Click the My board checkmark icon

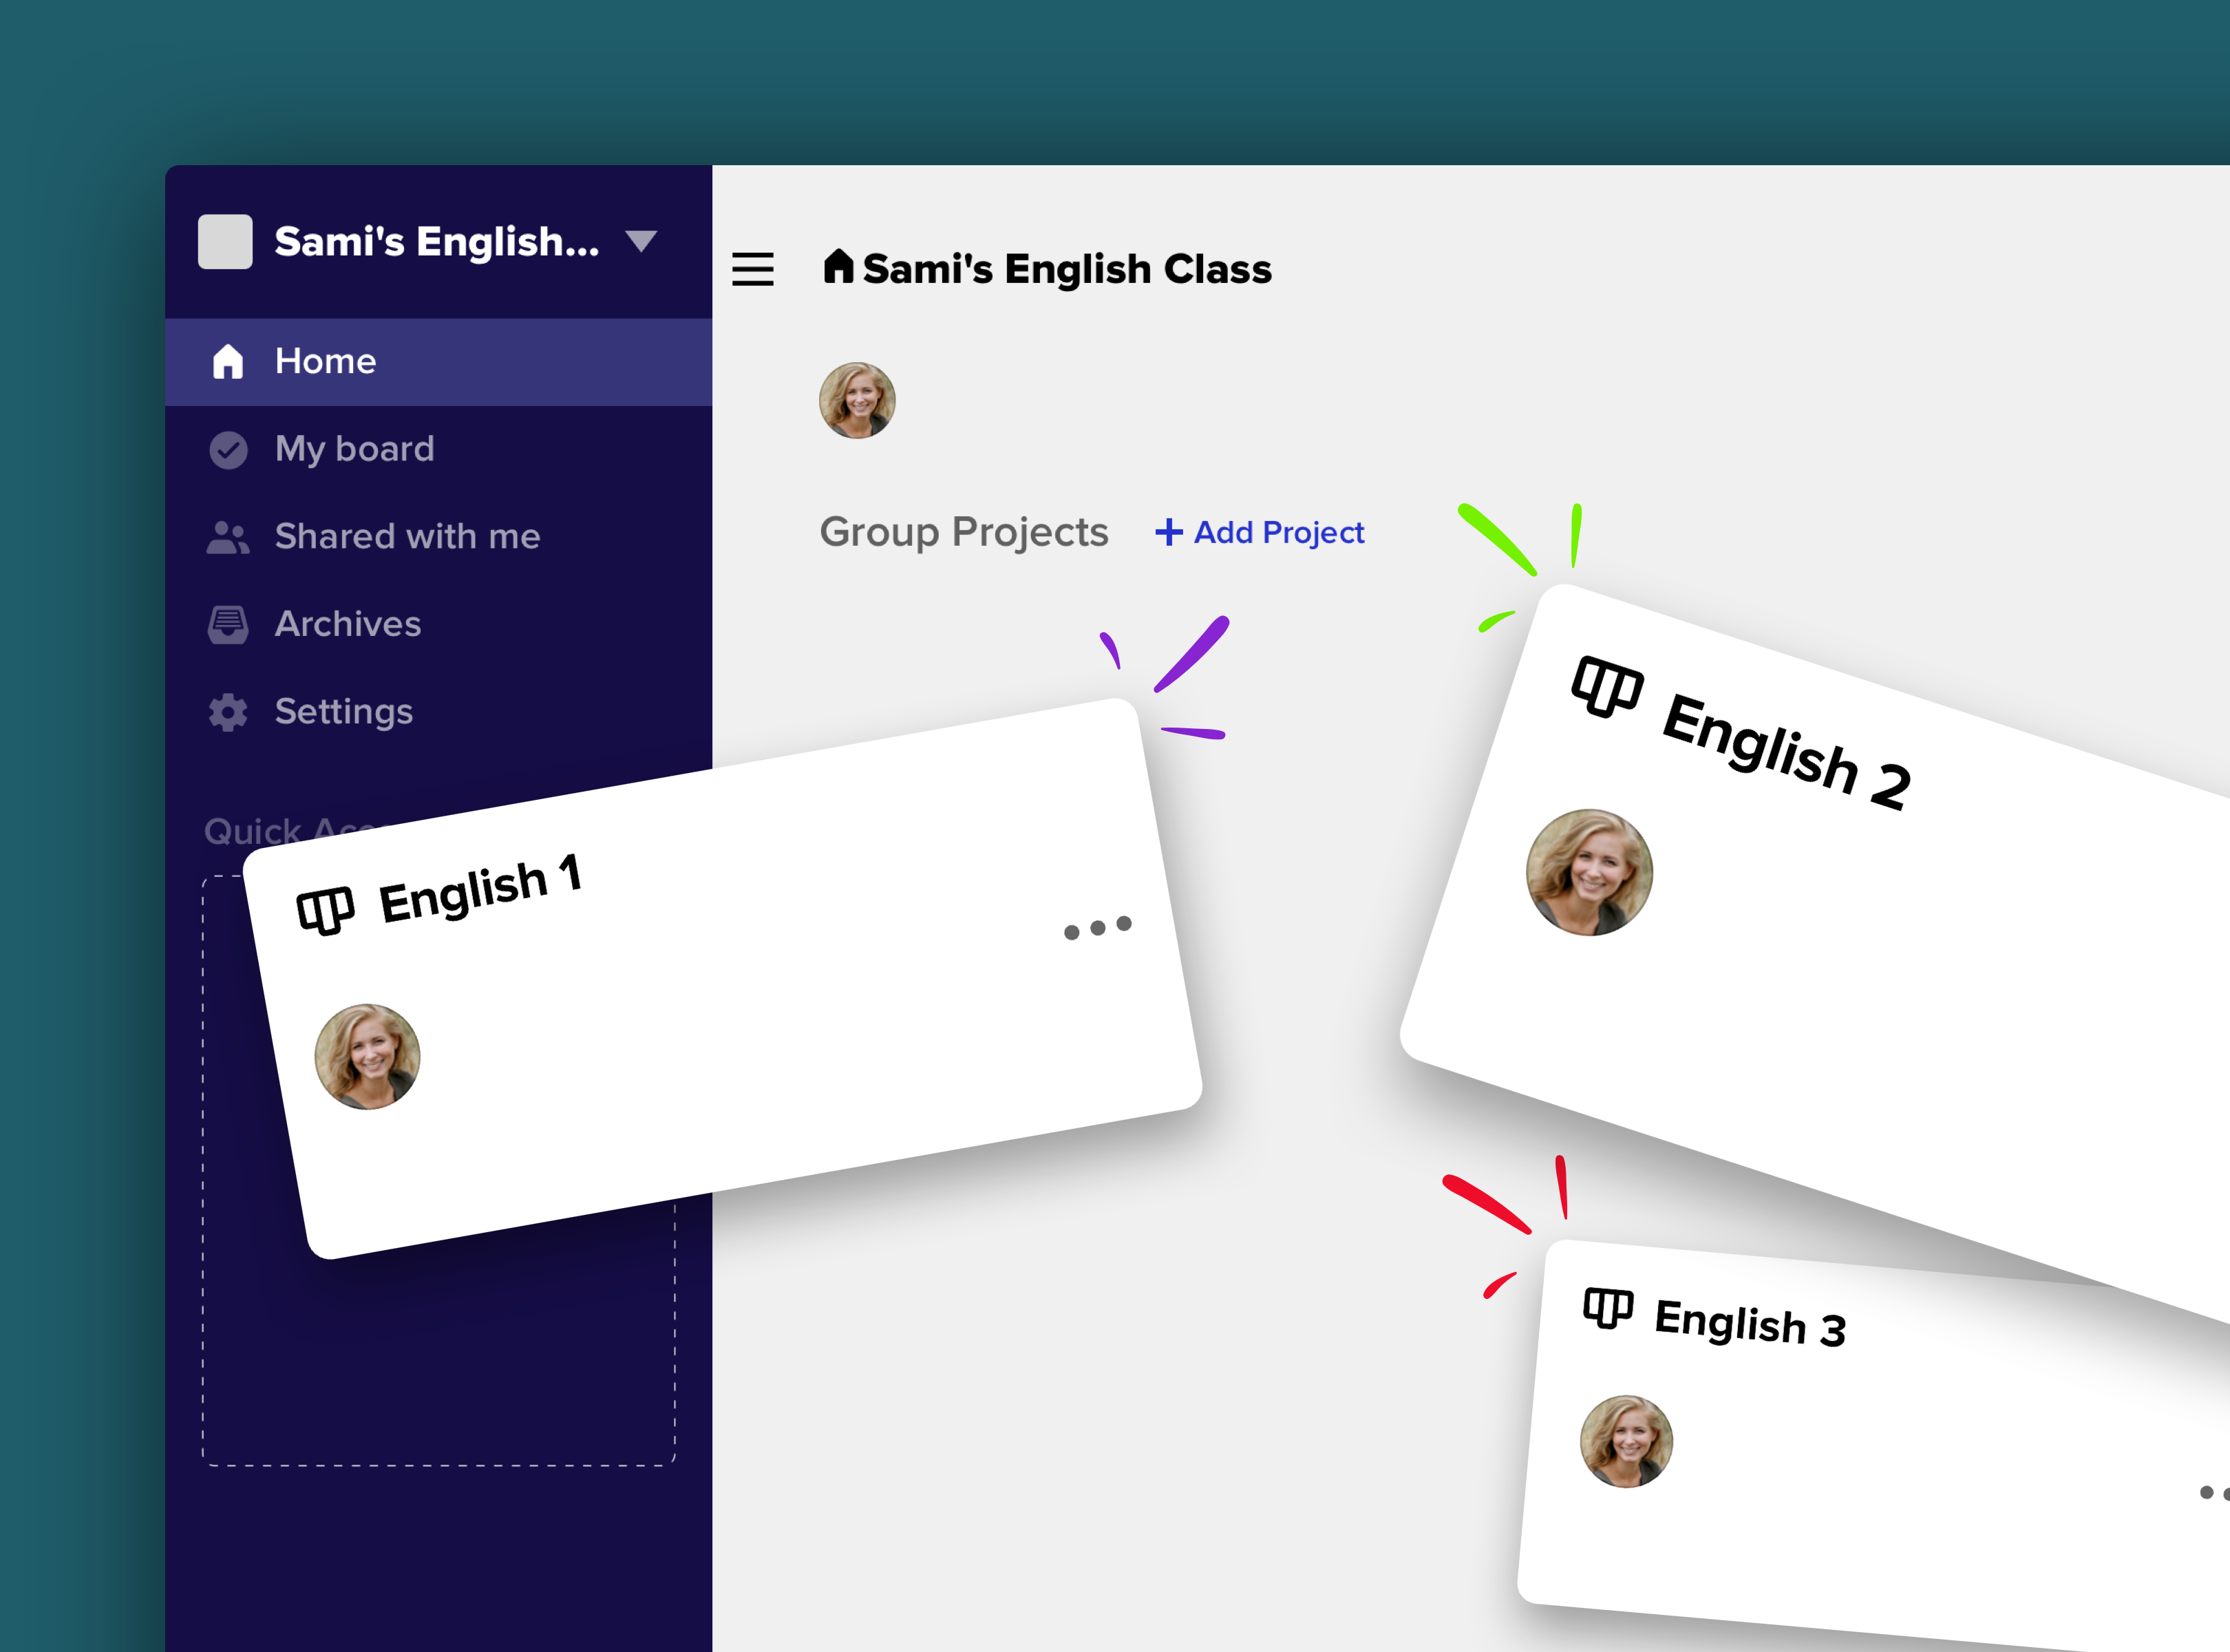228,450
